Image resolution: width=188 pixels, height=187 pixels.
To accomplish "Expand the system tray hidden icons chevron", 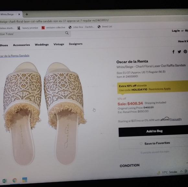I will point(182,171).
